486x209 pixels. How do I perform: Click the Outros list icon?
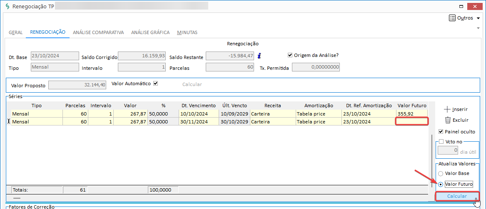pos(452,18)
